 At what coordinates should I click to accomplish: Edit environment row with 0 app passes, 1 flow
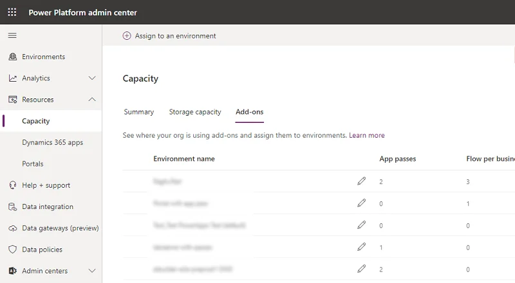[361, 203]
